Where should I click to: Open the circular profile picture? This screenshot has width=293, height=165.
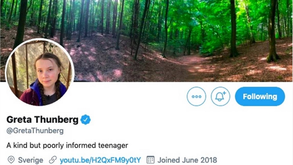point(40,72)
